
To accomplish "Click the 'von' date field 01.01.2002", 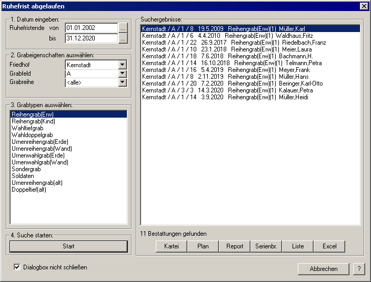I will (92, 28).
